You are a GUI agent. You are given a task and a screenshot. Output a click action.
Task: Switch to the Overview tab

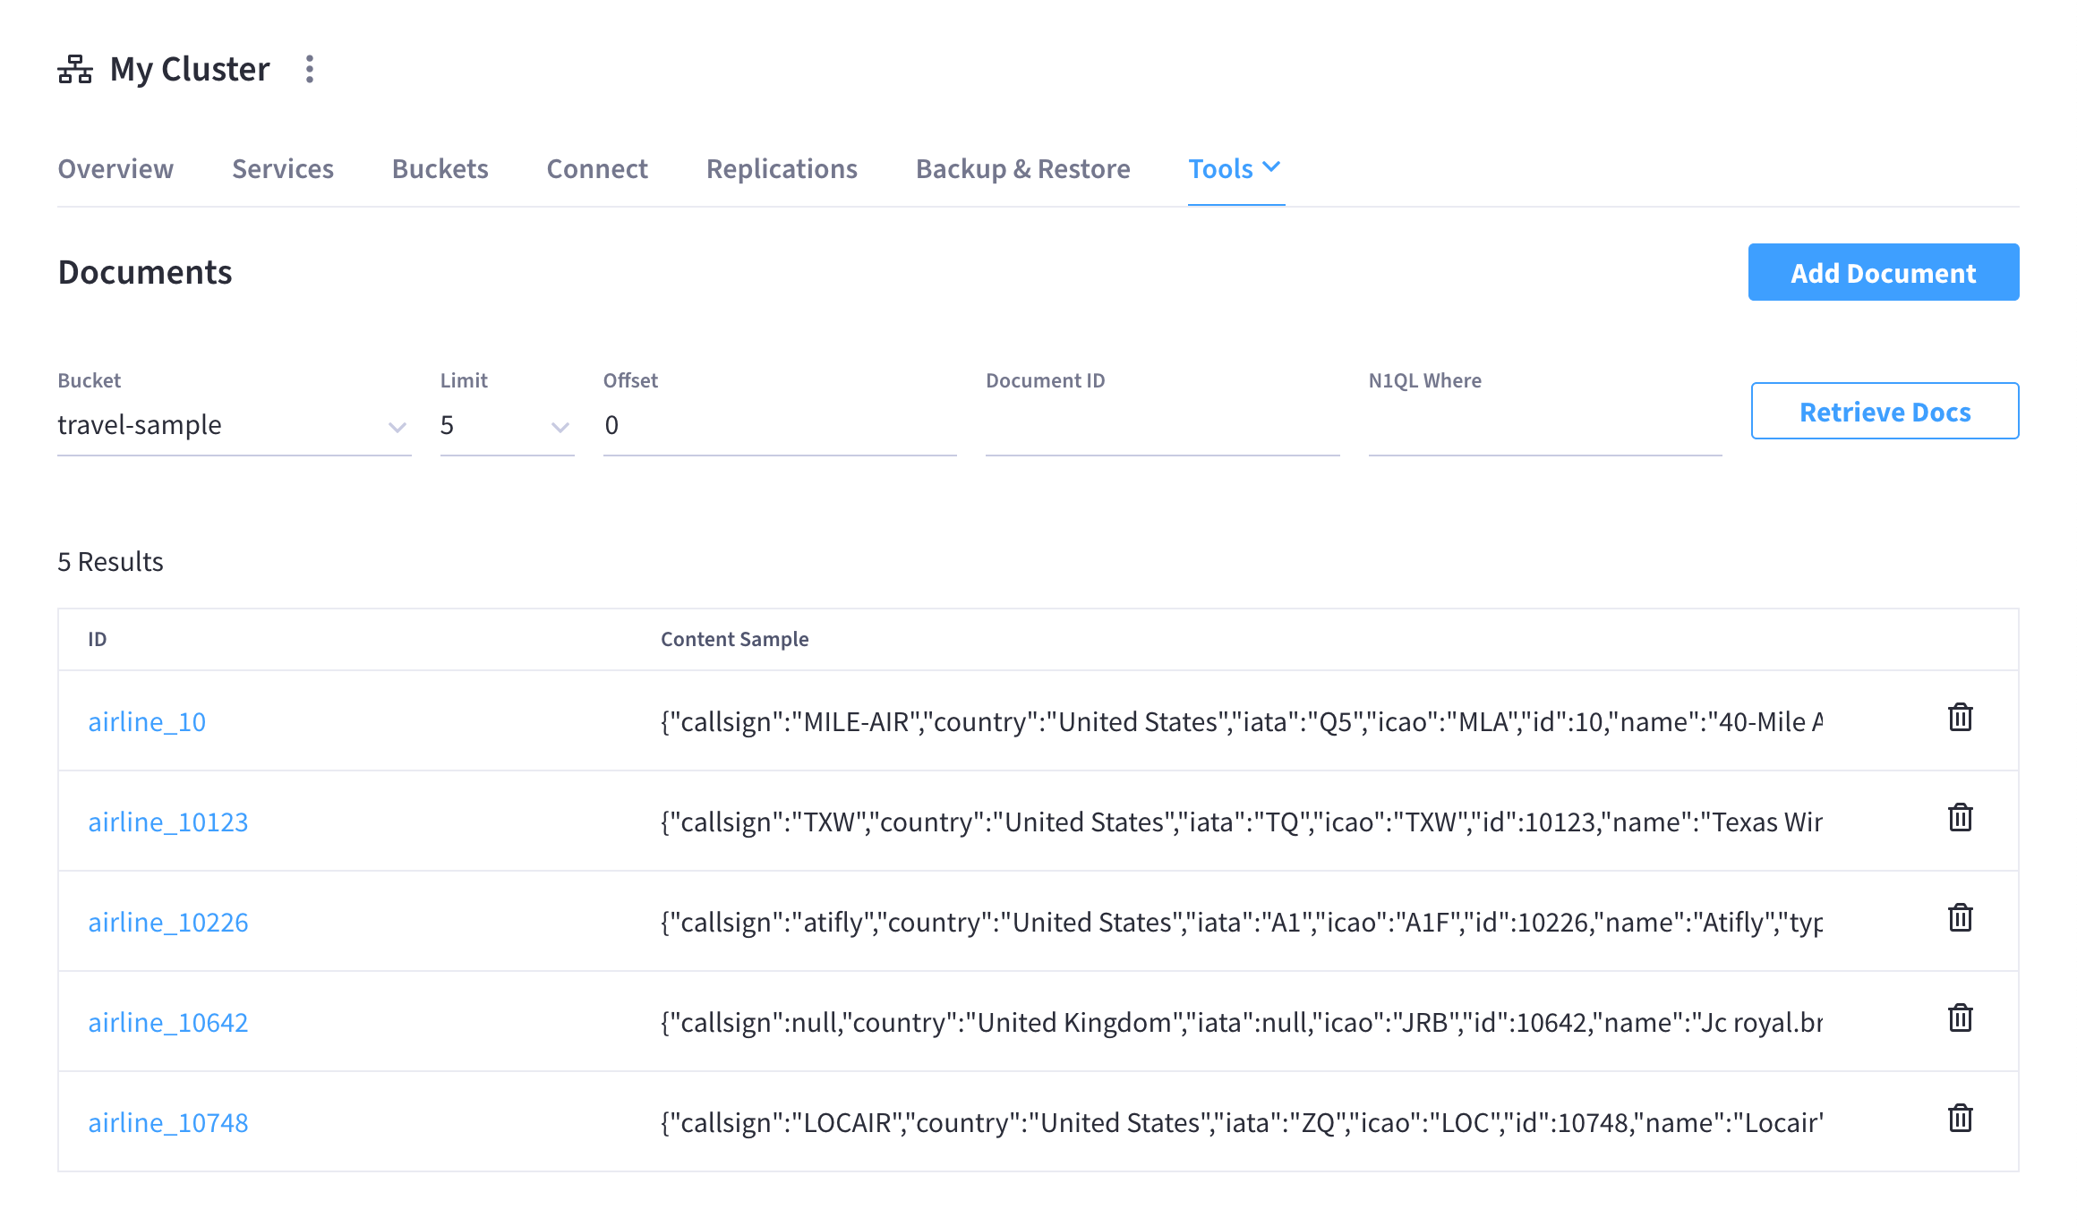(115, 168)
